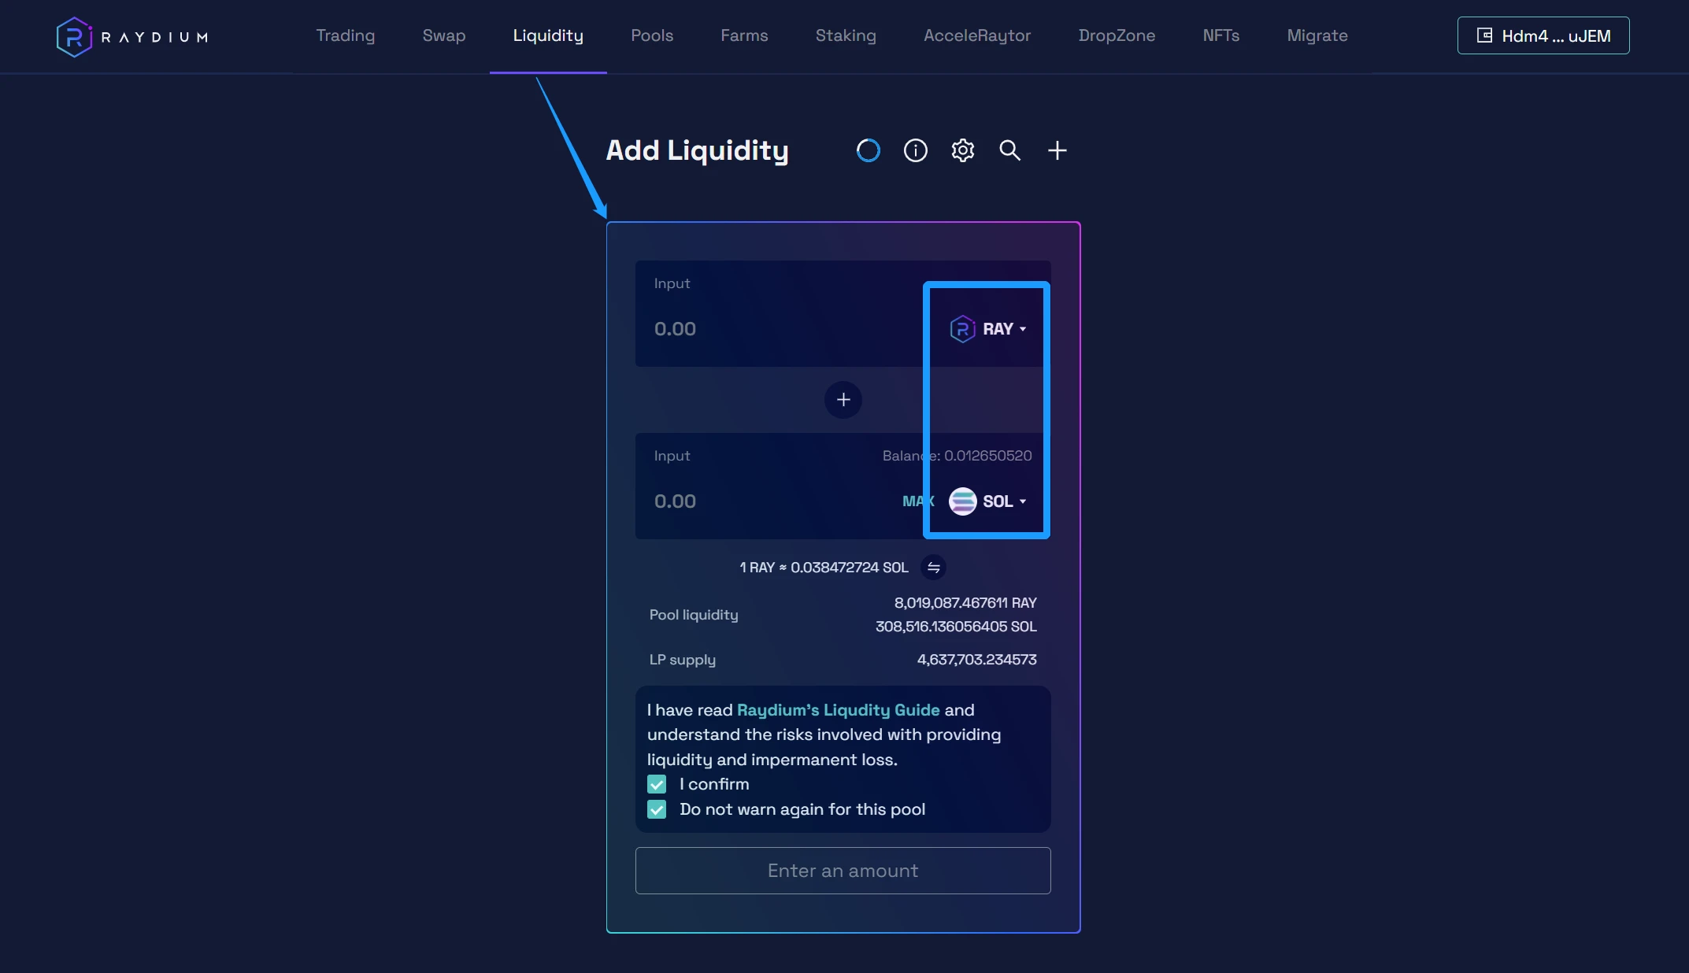The width and height of the screenshot is (1689, 973).
Task: Click the refresh/loading spinner icon
Action: pos(869,150)
